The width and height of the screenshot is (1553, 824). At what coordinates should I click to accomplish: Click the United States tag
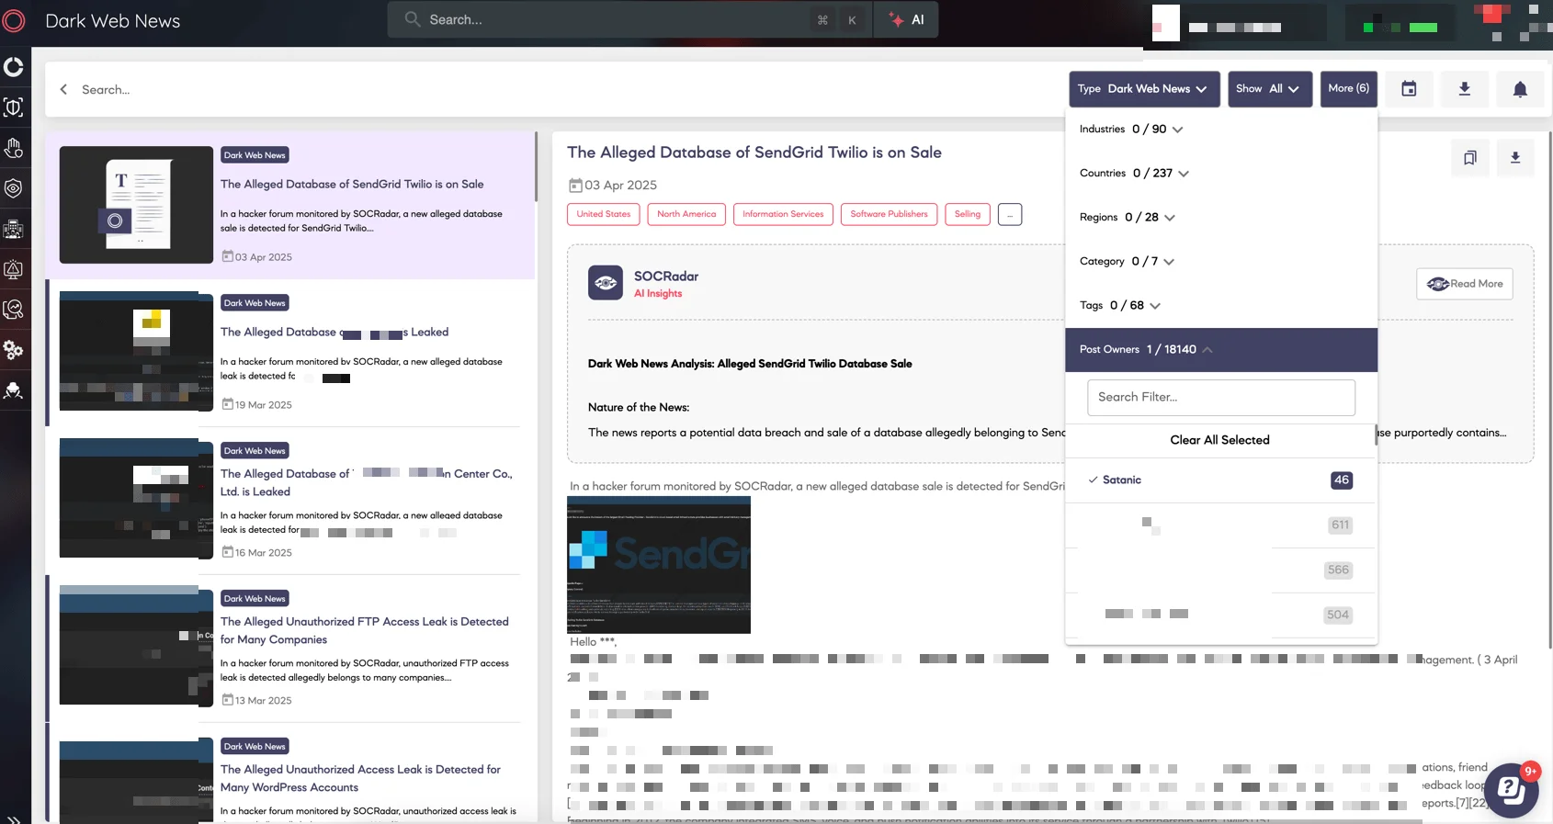coord(604,214)
